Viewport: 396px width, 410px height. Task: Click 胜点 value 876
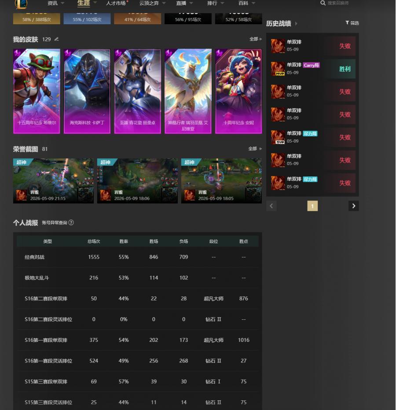(243, 298)
